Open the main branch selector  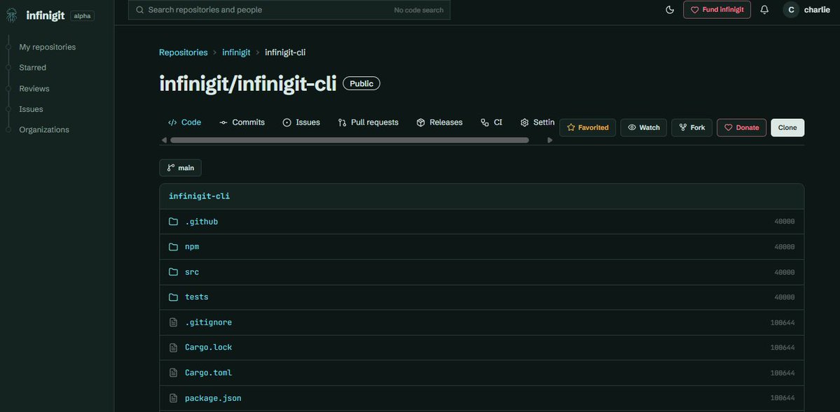pos(181,168)
